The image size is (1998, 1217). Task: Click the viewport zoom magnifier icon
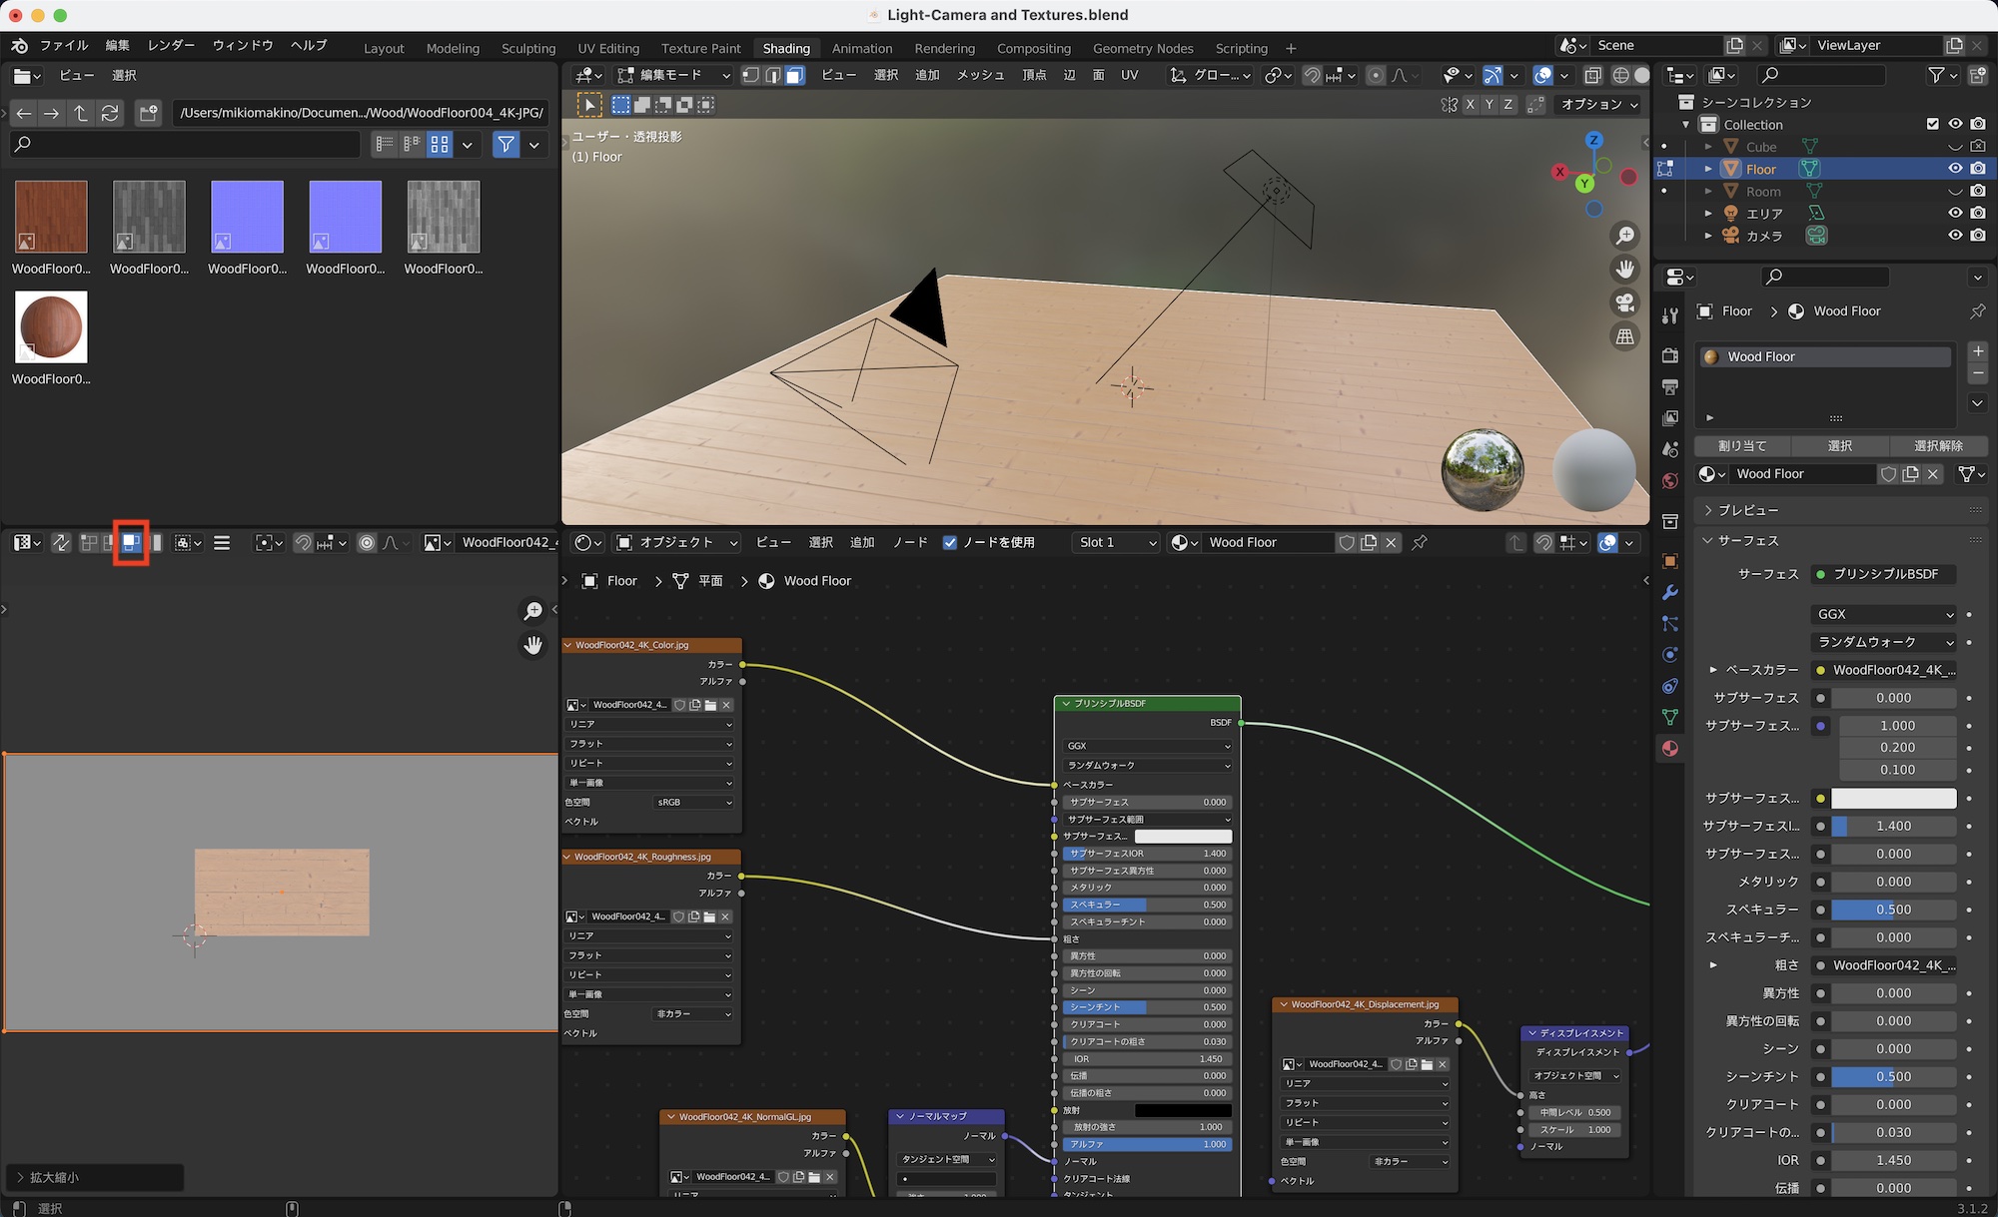tap(1625, 236)
